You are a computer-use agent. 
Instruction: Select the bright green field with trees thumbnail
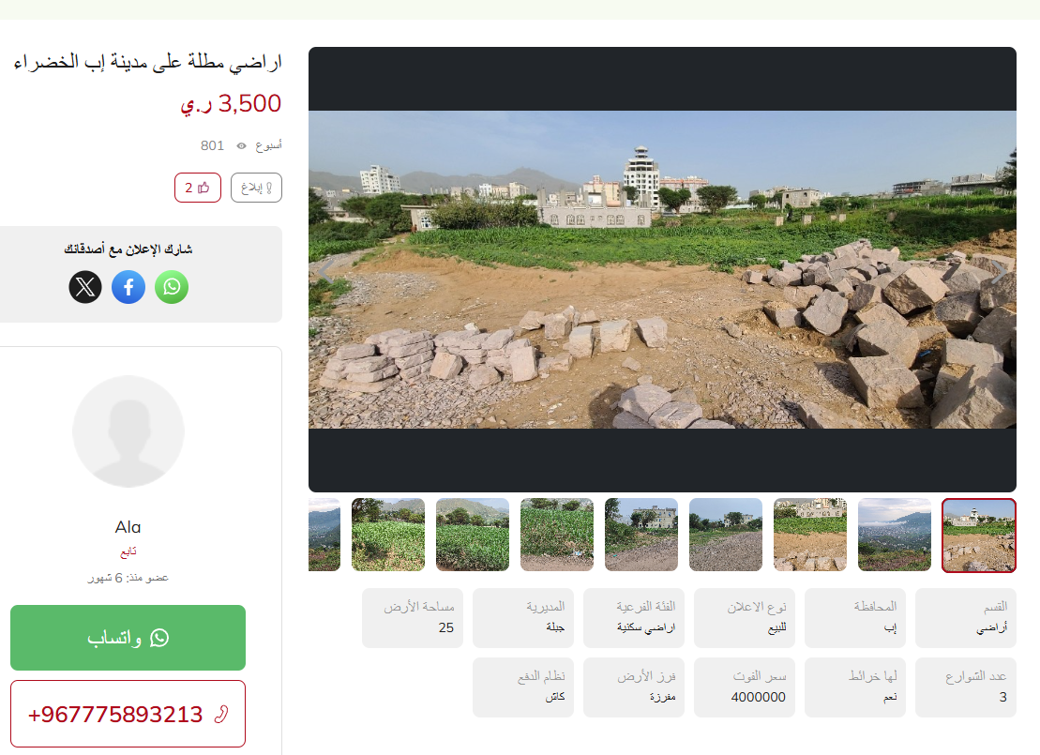[x=388, y=535]
